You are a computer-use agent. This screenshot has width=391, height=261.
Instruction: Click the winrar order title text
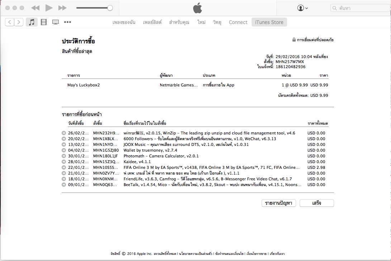point(209,133)
